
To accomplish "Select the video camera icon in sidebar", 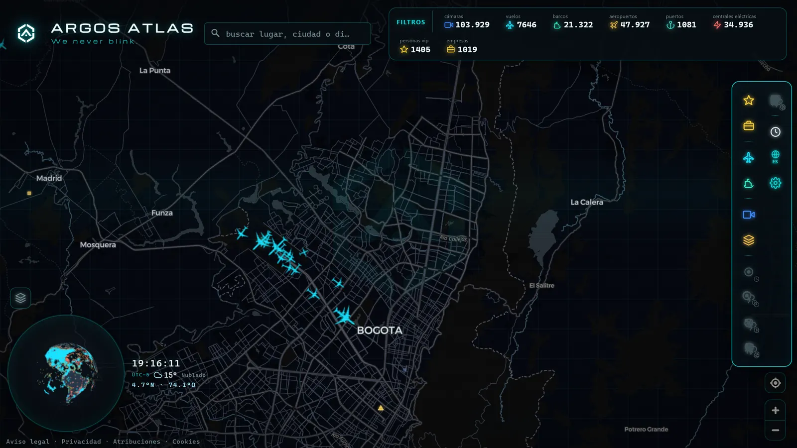I will coord(749,215).
